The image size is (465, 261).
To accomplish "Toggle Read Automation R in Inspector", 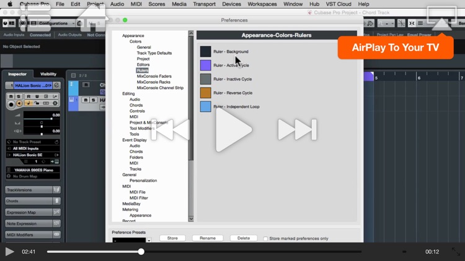I will pos(29,96).
